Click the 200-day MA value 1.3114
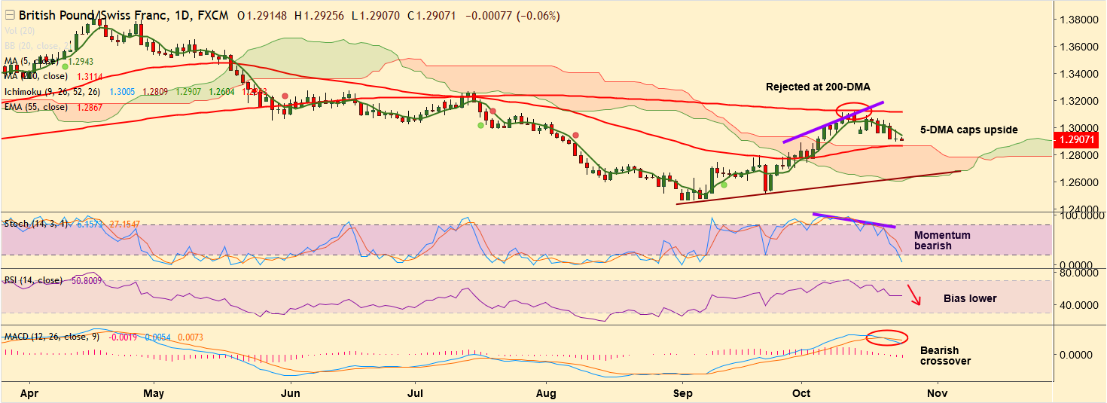The height and width of the screenshot is (403, 1107). [x=90, y=76]
